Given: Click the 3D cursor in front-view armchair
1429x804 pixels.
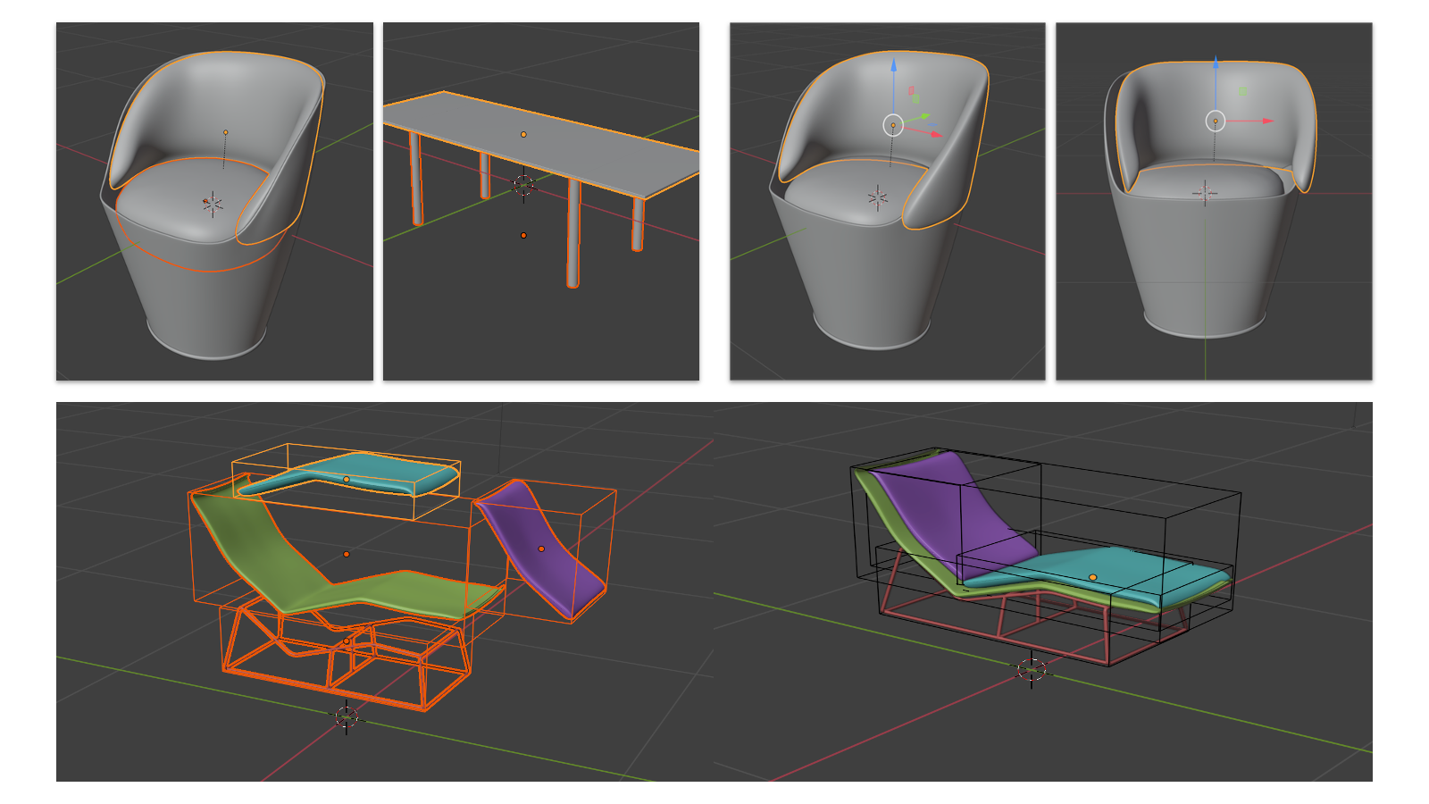Looking at the screenshot, I should tap(1205, 192).
